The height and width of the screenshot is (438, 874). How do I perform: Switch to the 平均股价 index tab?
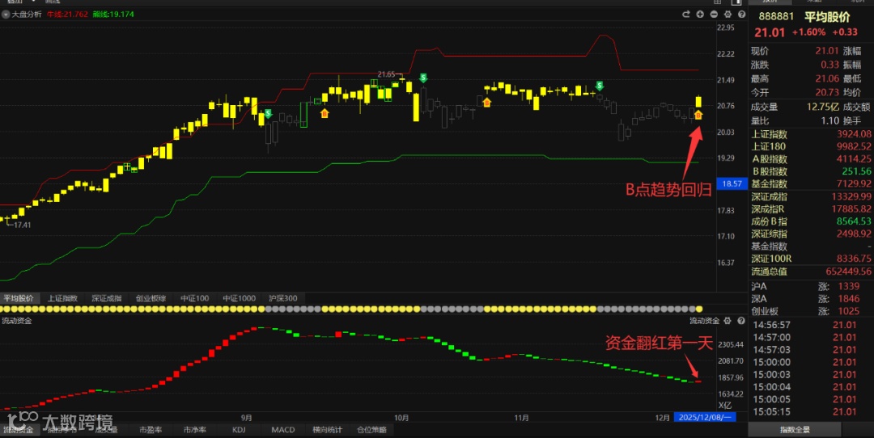pos(19,298)
